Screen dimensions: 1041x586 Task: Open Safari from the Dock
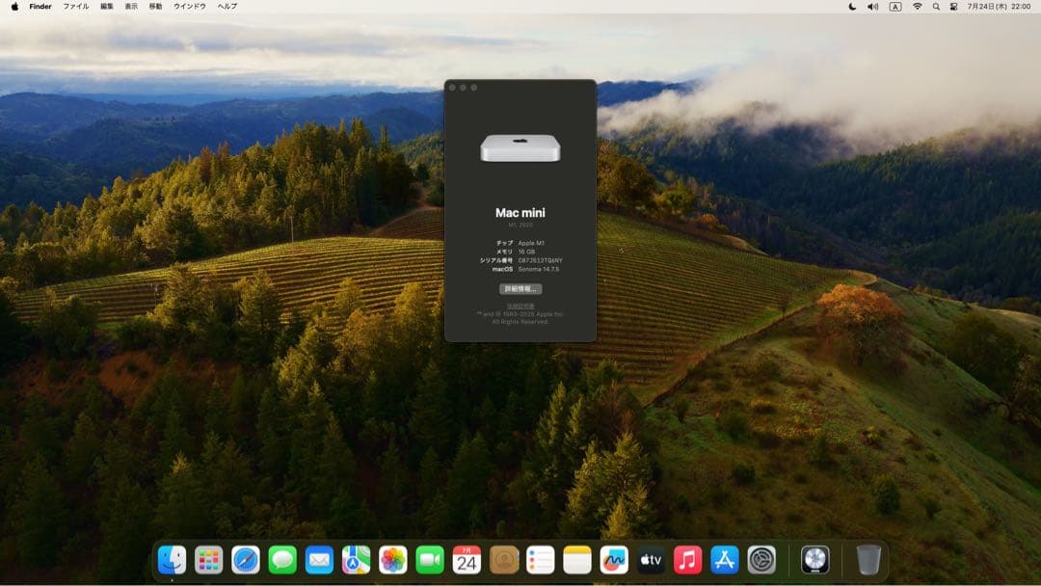[246, 561]
